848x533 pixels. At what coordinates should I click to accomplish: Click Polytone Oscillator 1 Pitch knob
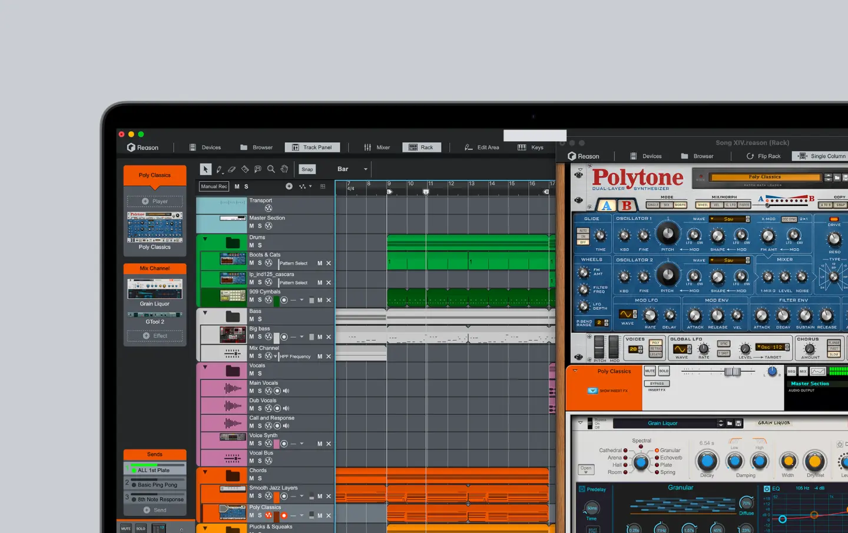[x=667, y=234]
